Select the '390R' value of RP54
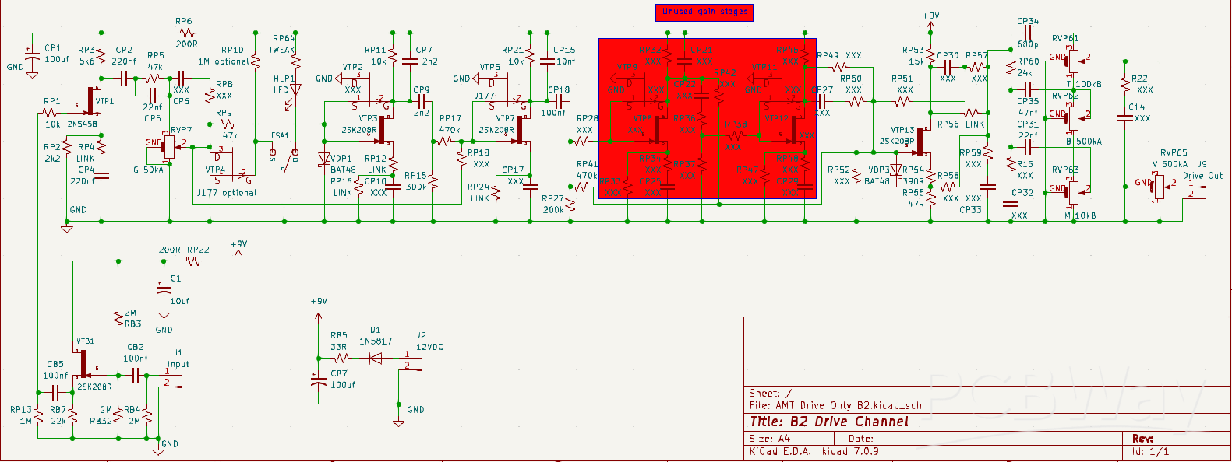The height and width of the screenshot is (462, 1232). pyautogui.click(x=913, y=181)
